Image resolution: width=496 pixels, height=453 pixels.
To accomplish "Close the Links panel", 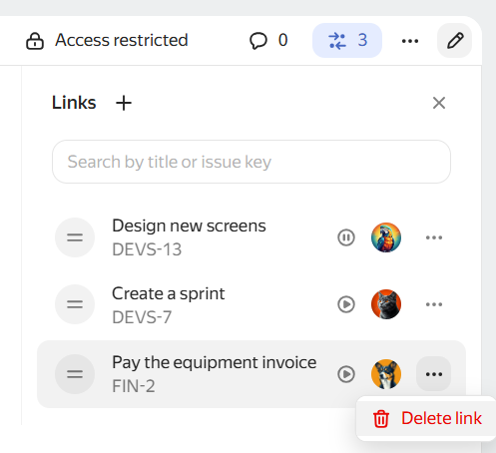I will [x=439, y=103].
